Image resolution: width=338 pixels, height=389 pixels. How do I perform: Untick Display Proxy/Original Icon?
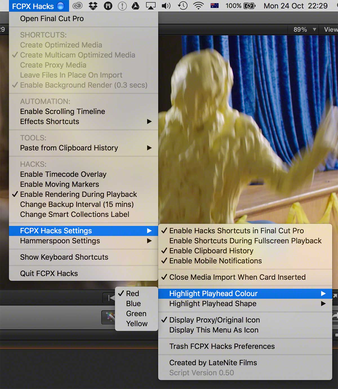point(245,320)
